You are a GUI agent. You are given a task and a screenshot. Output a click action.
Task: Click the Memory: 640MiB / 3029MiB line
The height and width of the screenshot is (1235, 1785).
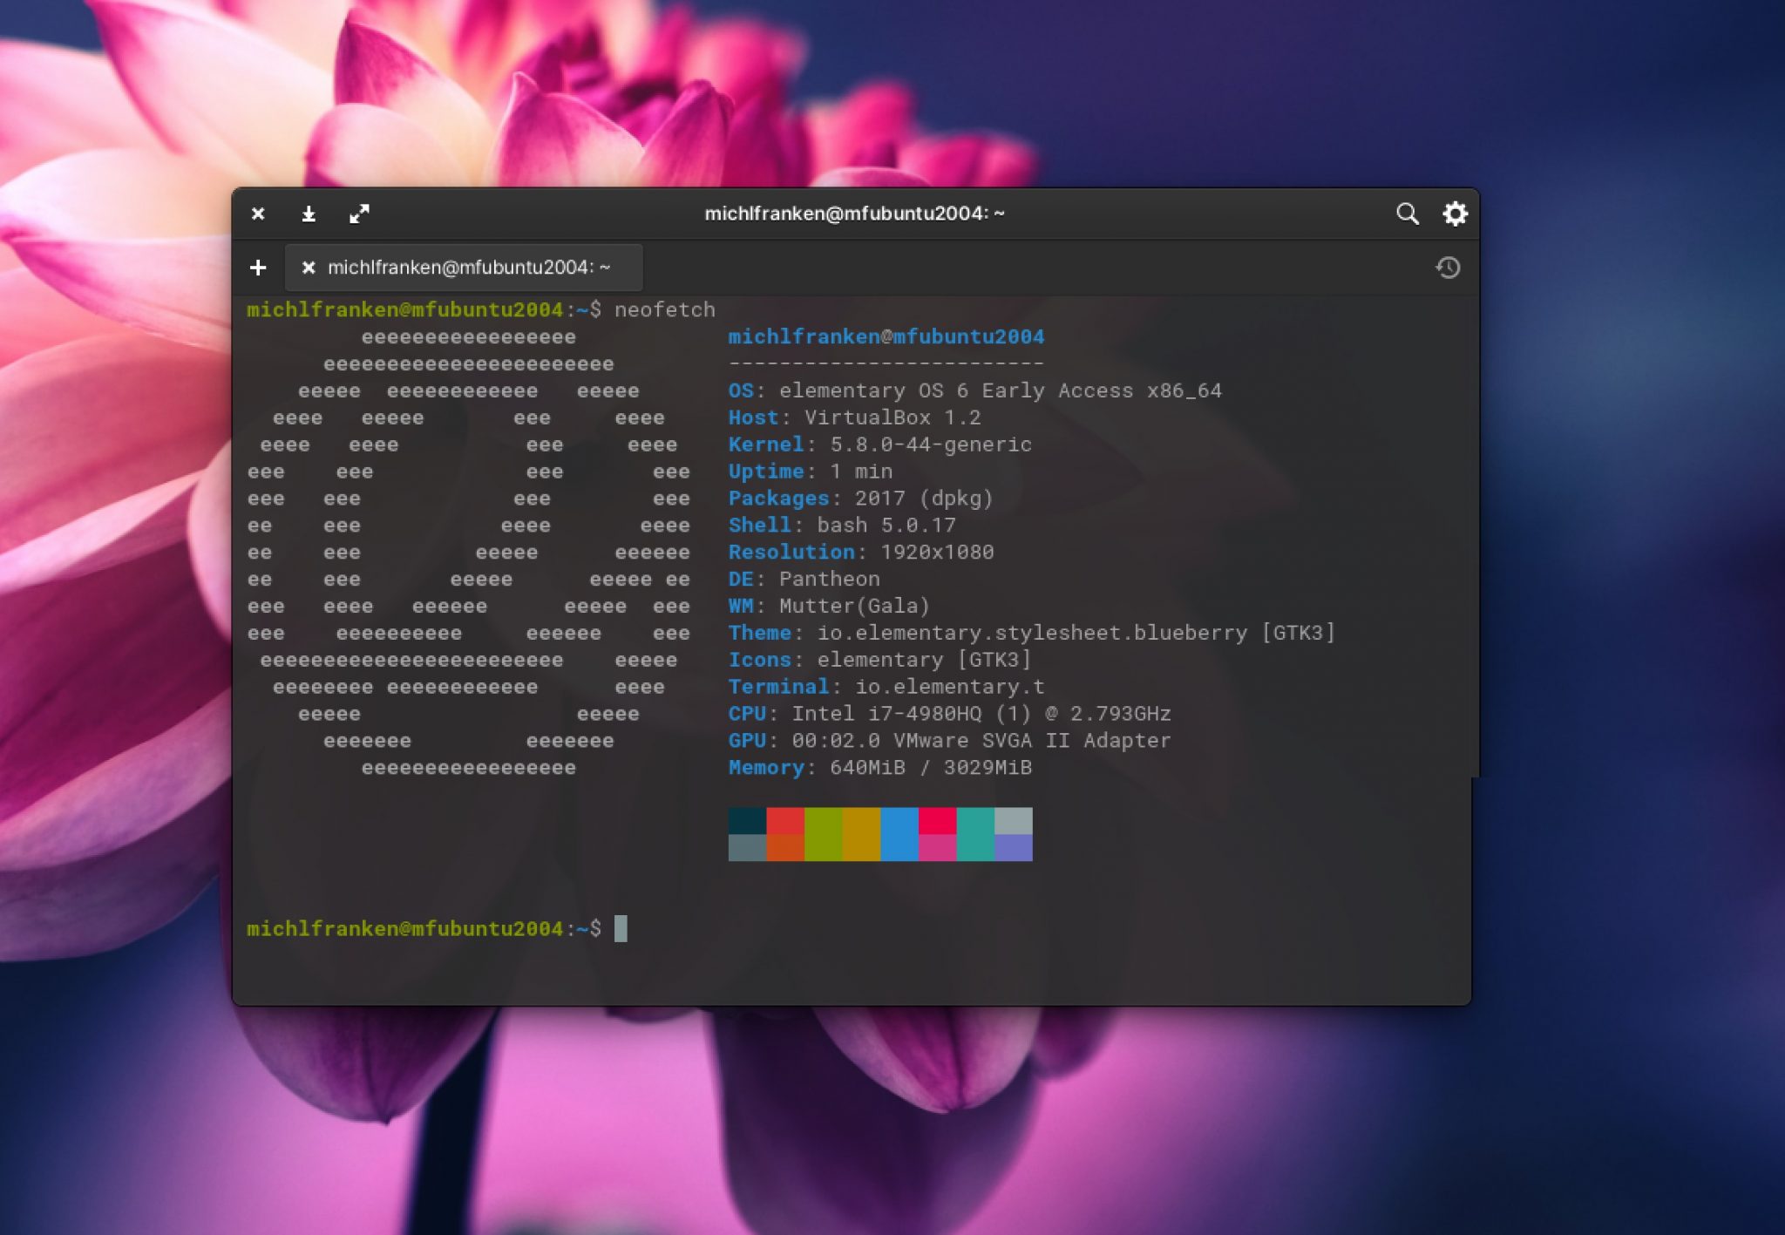click(x=879, y=768)
